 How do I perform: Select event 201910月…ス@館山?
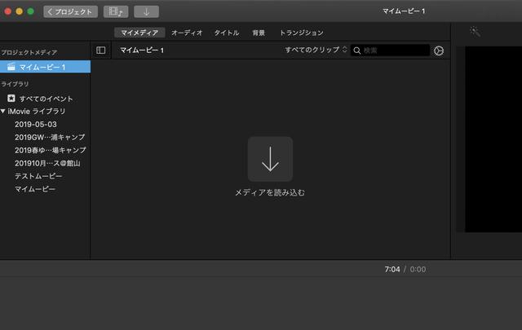pyautogui.click(x=47, y=163)
